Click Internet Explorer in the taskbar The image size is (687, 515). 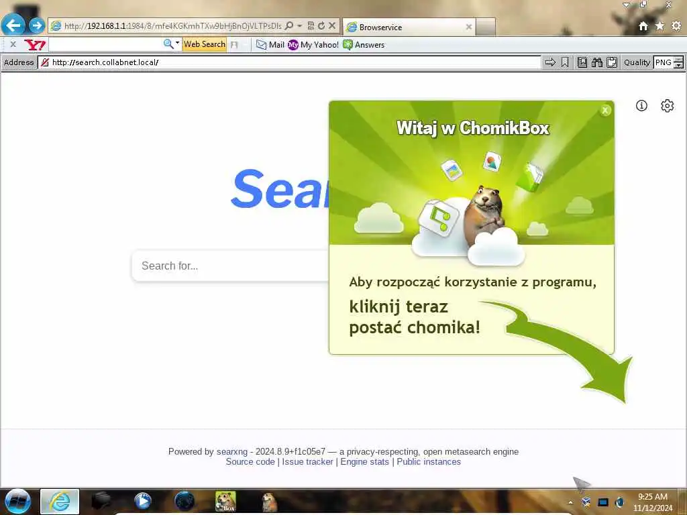pyautogui.click(x=60, y=502)
